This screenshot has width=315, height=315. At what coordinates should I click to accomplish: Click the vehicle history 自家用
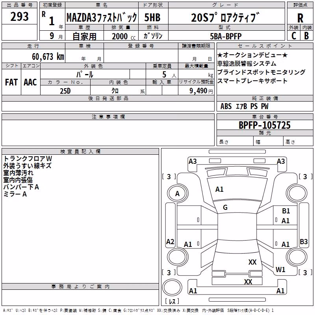tap(84, 36)
